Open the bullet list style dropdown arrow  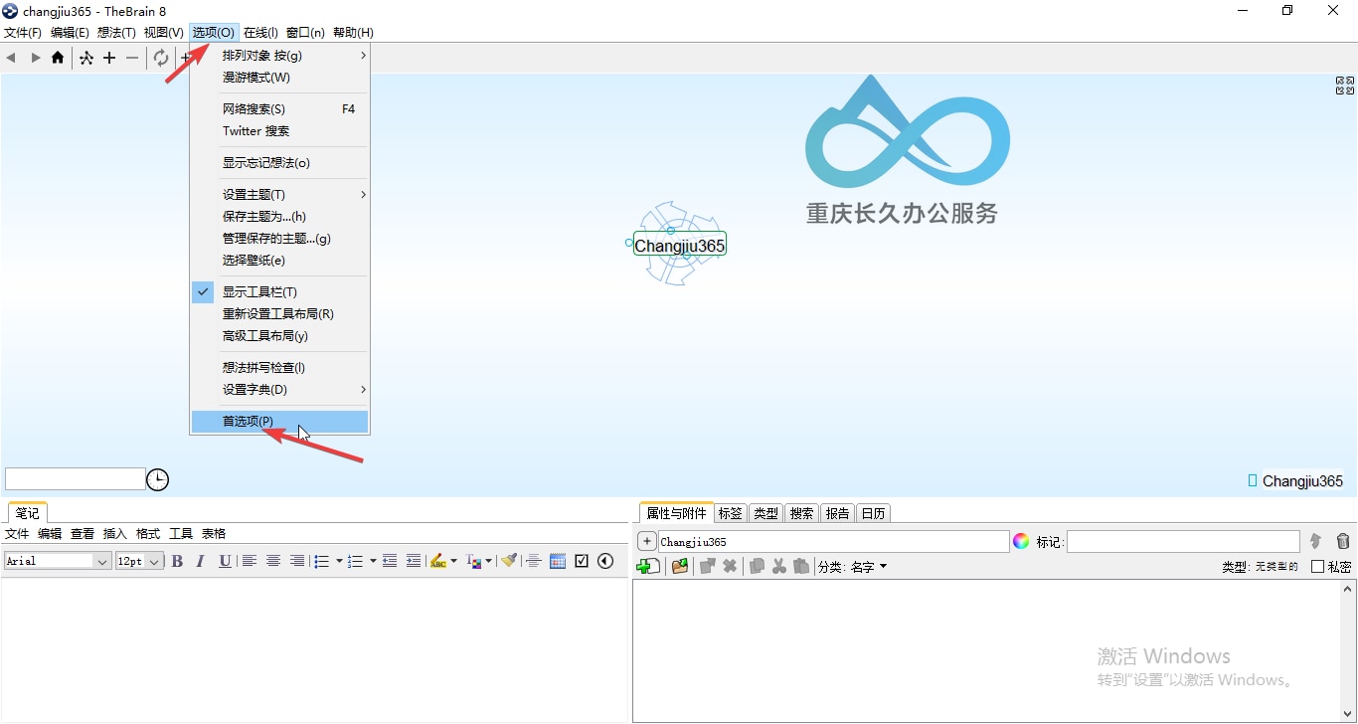(339, 561)
